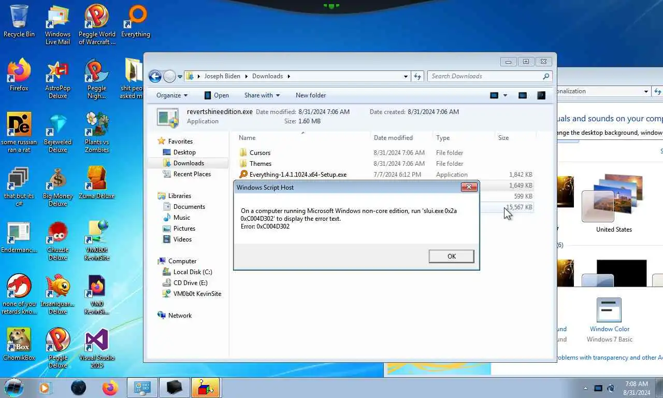
Task: Click New folder in the toolbar
Action: (x=311, y=95)
